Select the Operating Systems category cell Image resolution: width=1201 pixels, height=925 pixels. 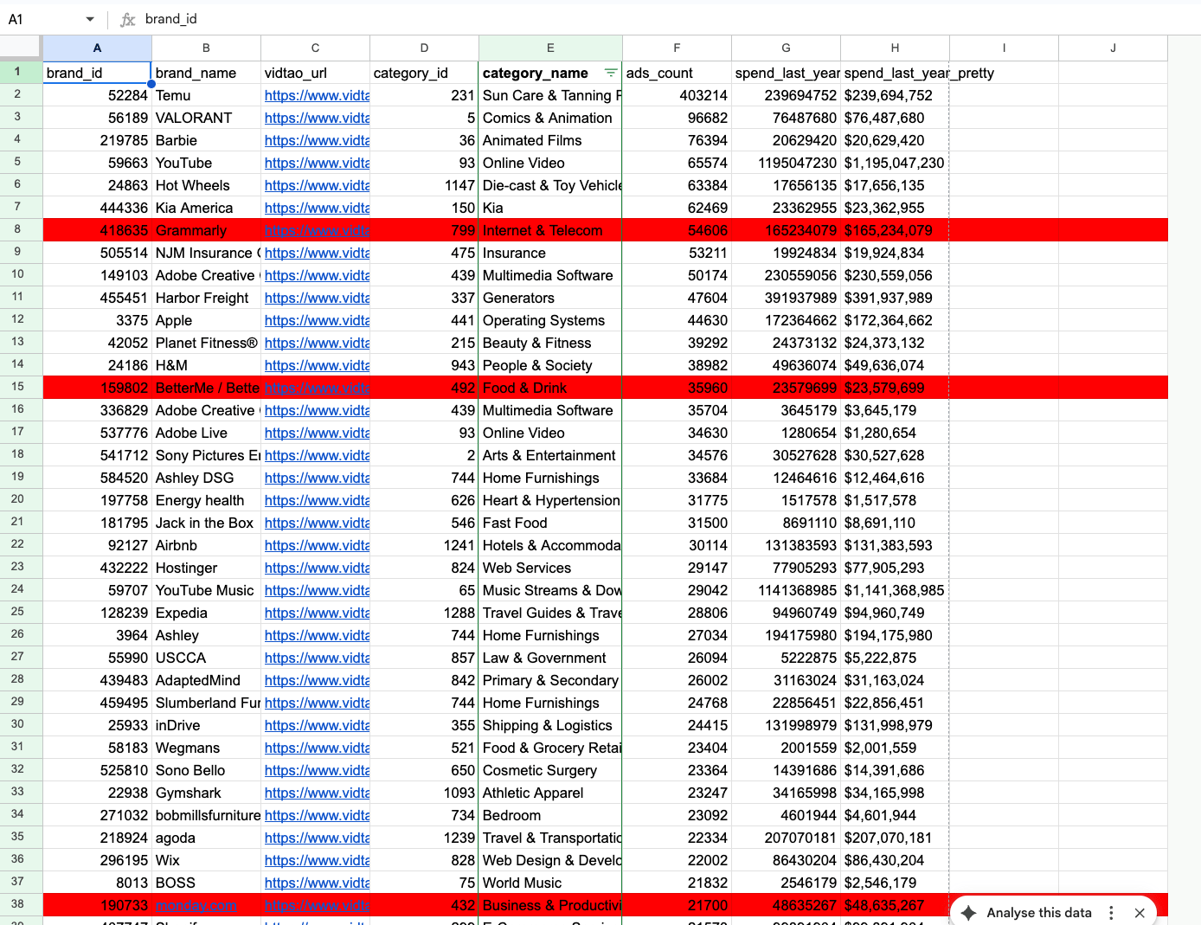[x=550, y=320]
